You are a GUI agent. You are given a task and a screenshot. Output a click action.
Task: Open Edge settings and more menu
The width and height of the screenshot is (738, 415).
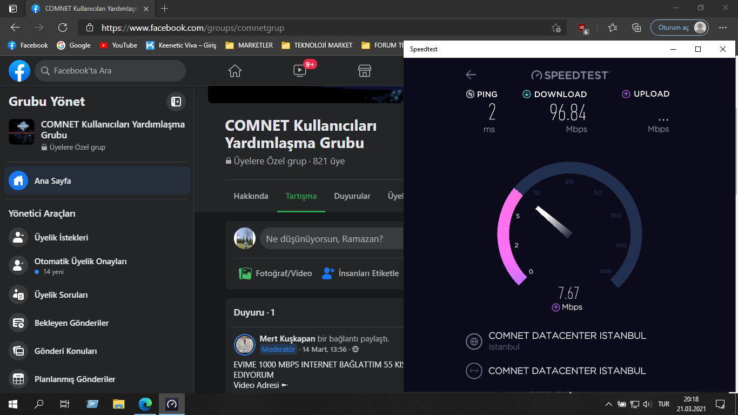click(x=723, y=28)
